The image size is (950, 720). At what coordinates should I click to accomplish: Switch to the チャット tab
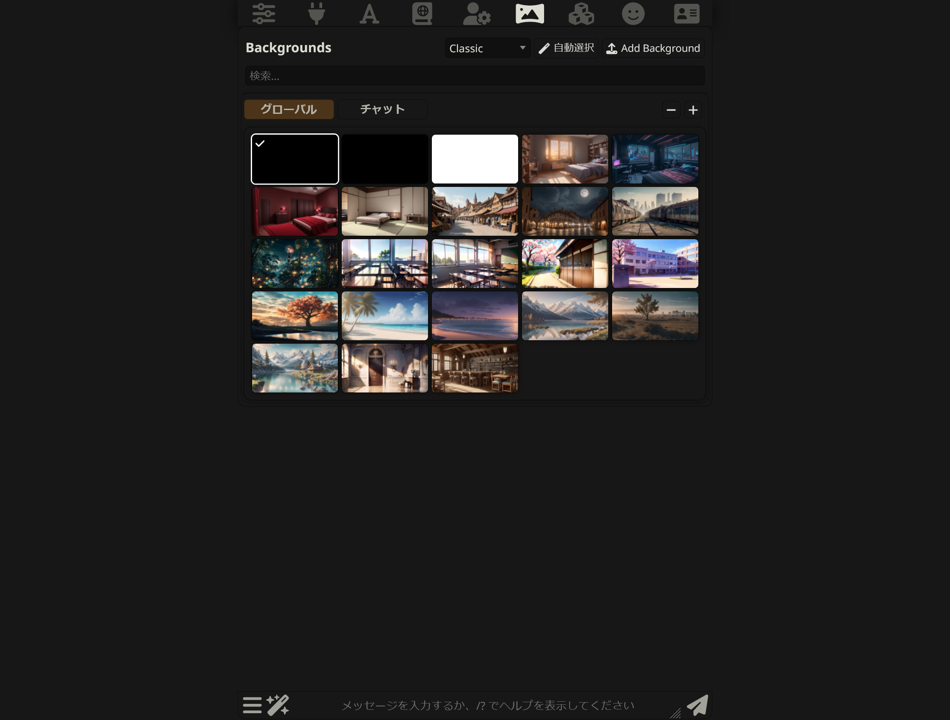382,110
